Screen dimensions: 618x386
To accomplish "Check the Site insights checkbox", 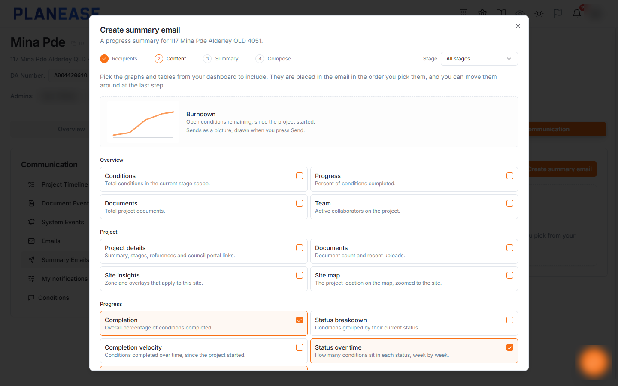I will coord(300,275).
